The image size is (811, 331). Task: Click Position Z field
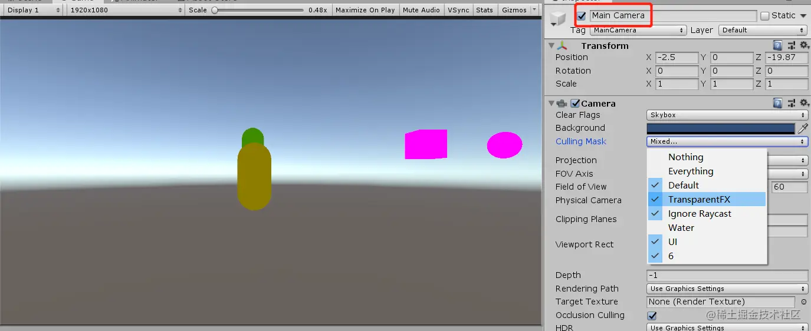click(x=786, y=58)
